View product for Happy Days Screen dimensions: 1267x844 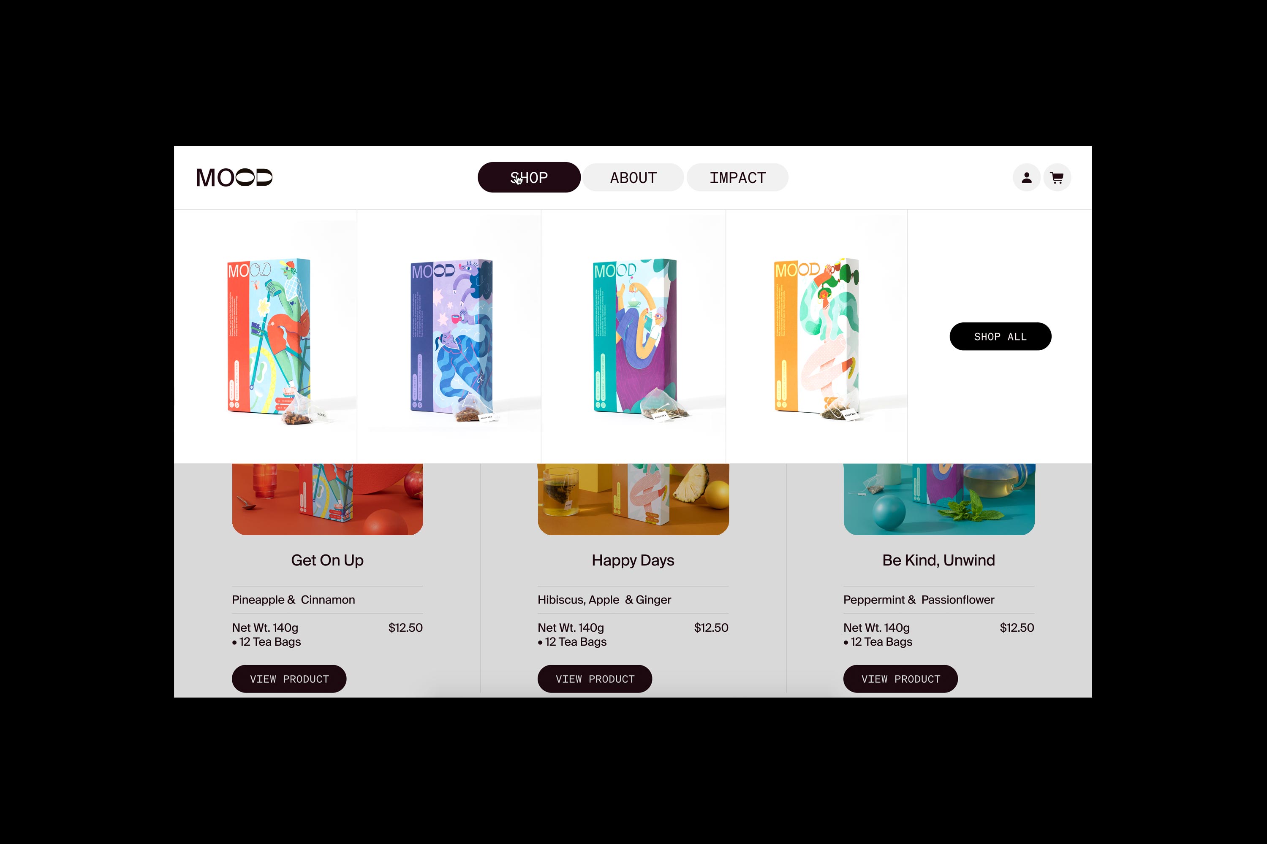click(595, 679)
